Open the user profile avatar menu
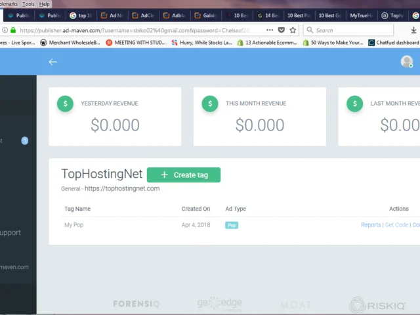Image resolution: width=420 pixels, height=315 pixels. (407, 62)
